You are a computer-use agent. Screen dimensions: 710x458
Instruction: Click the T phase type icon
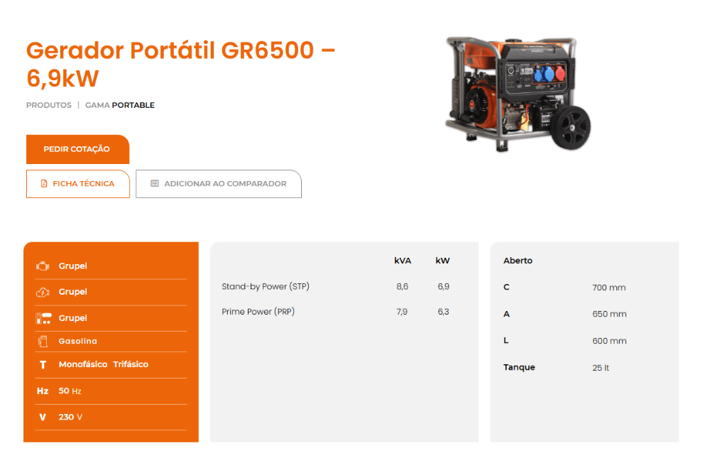pos(43,364)
